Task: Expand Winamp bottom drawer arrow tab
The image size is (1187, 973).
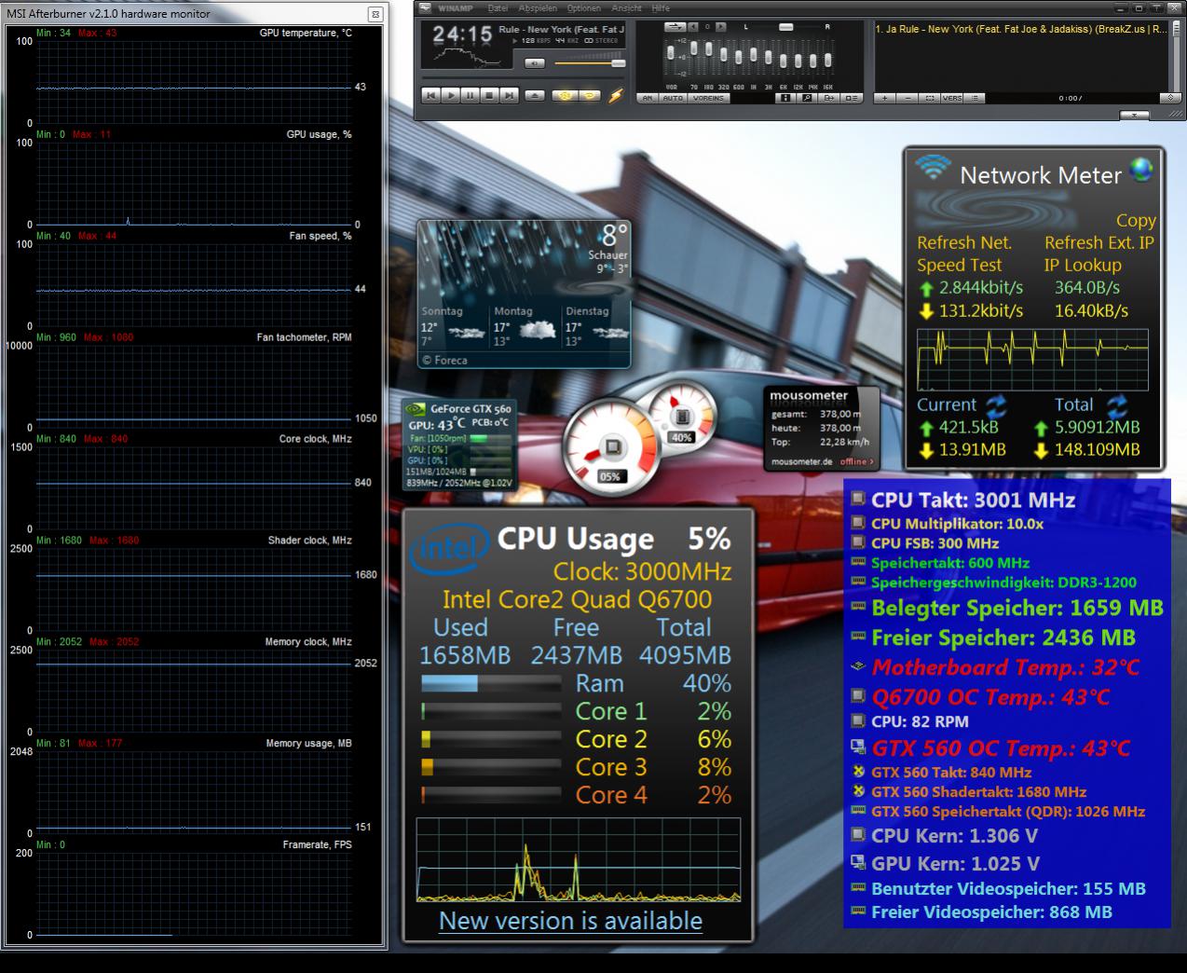Action: click(x=1134, y=115)
